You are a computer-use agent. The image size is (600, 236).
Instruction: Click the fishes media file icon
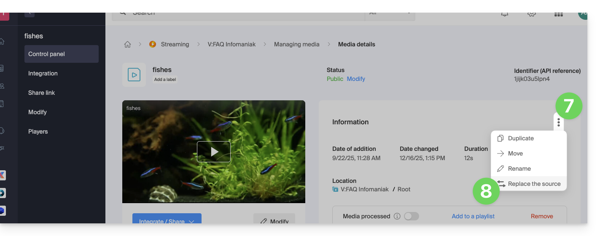coord(134,75)
